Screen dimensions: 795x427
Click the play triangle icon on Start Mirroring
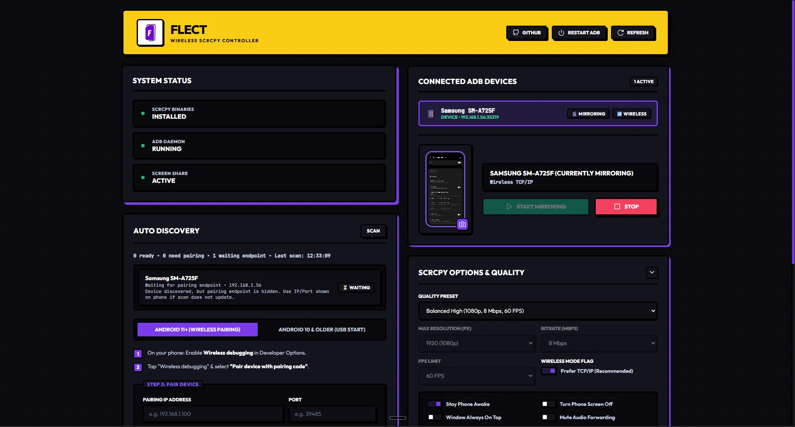point(510,206)
